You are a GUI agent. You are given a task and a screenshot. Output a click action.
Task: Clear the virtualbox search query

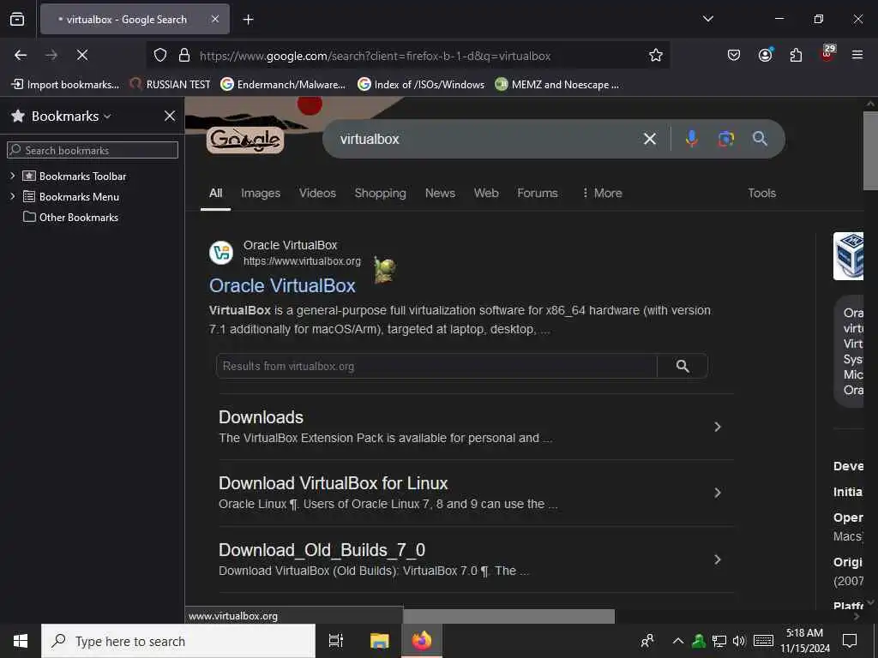[x=650, y=139]
